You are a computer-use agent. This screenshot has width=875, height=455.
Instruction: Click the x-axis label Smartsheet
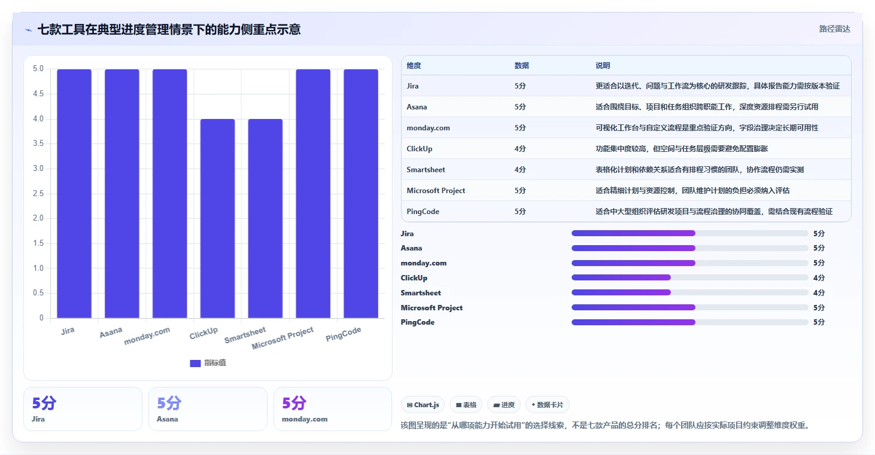tap(245, 335)
